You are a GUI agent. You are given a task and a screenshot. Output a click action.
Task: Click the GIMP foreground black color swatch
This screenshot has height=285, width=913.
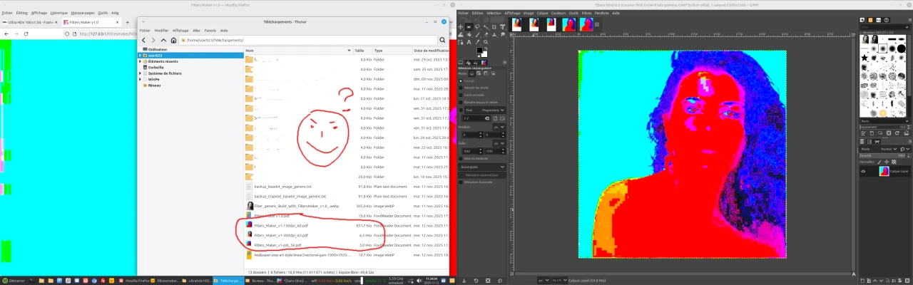coord(479,50)
